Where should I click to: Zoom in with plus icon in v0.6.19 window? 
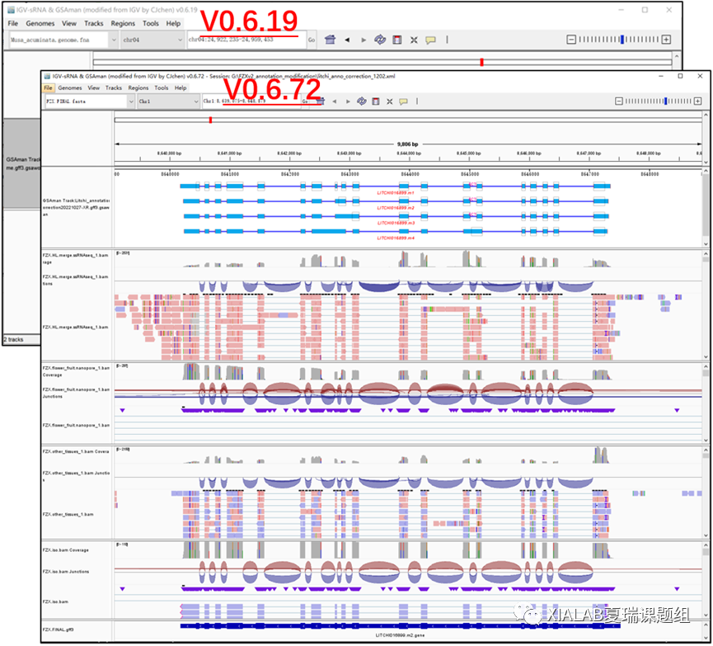666,40
